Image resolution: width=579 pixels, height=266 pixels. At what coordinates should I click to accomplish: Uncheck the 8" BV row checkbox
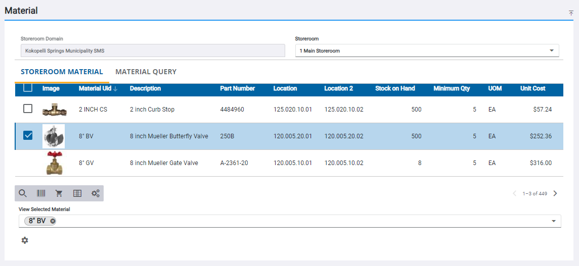[x=28, y=136]
